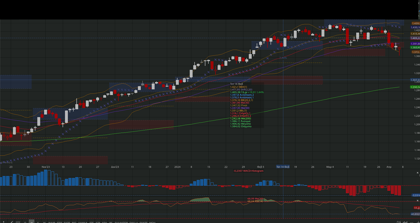Click the '1.347,32 Pivot' tooltip row
Image resolution: width=420 pixels, height=223 pixels.
click(x=239, y=106)
